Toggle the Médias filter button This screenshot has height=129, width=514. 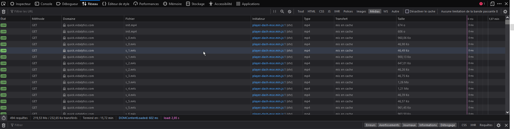375,11
